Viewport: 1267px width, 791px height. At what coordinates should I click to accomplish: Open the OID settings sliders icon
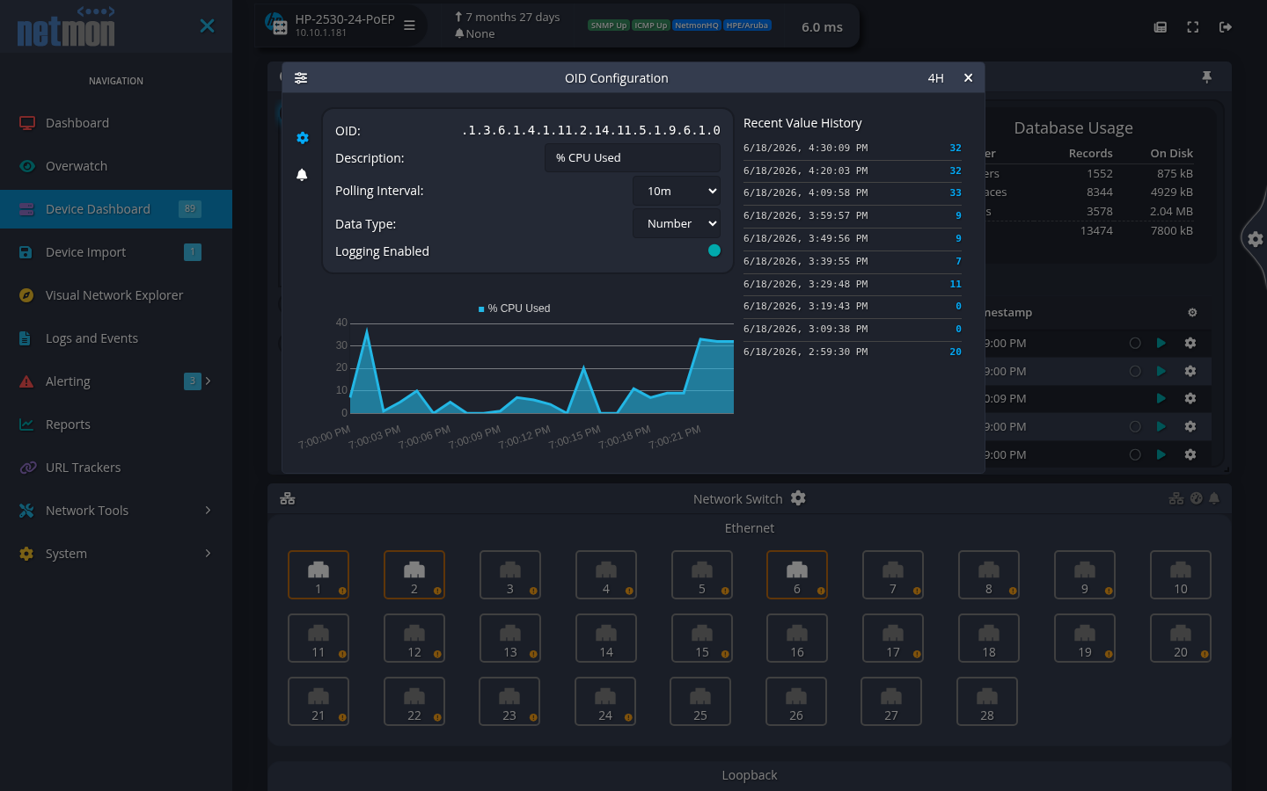point(301,78)
